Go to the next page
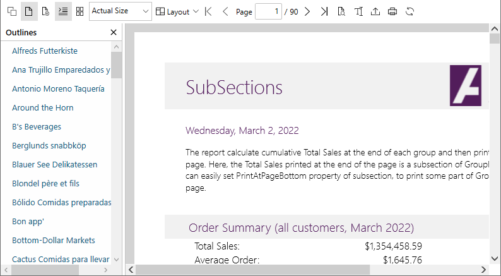Viewport: 501px width, 276px height. coord(307,11)
